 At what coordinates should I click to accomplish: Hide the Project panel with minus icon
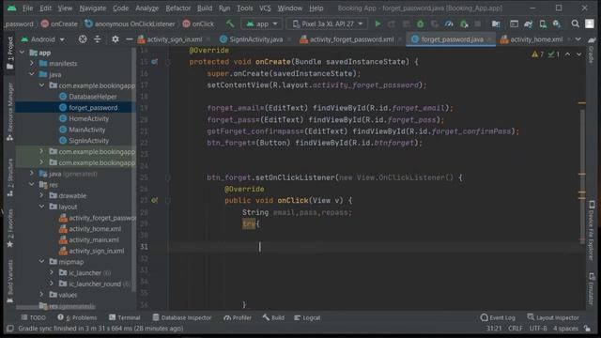(130, 39)
